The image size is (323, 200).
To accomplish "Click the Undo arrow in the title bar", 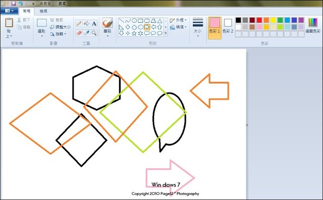I will tap(20, 4).
